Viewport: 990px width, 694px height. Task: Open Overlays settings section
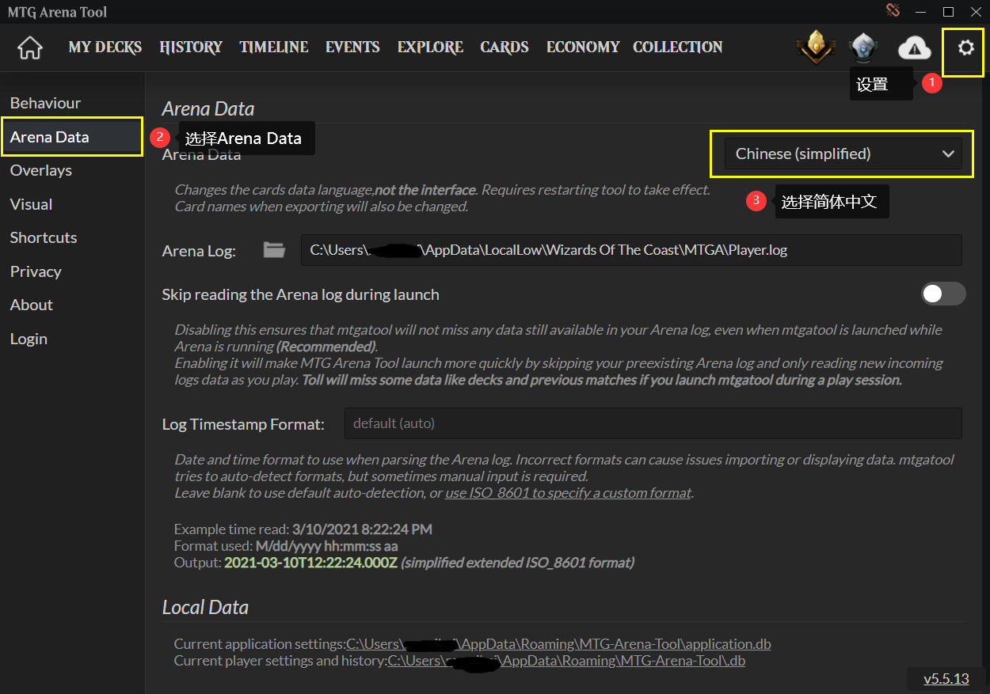click(72, 170)
